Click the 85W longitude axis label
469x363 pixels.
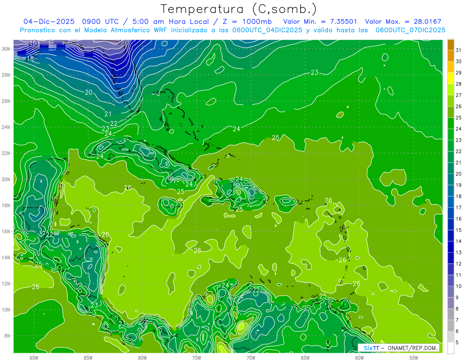88,358
